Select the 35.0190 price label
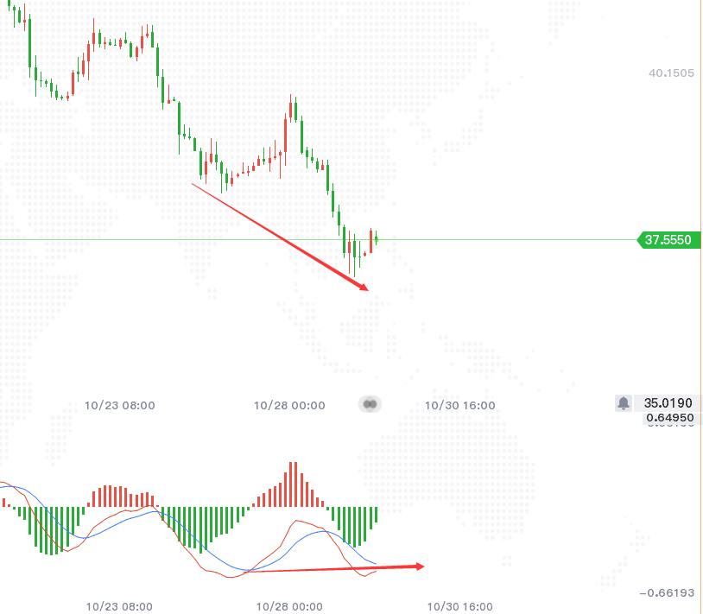 pyautogui.click(x=668, y=403)
